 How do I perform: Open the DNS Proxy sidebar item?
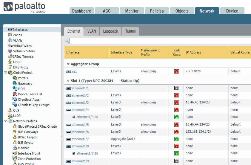click(x=21, y=67)
